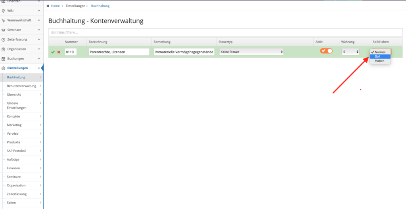Choose Soll in the dropdown list
This screenshot has height=209, width=406.
tap(380, 56)
